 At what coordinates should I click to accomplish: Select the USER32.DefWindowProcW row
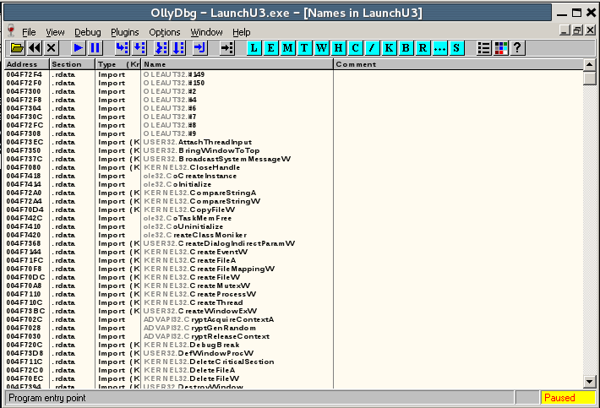click(294, 353)
